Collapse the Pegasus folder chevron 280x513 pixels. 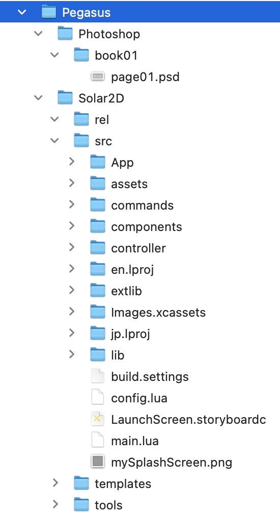tap(22, 12)
